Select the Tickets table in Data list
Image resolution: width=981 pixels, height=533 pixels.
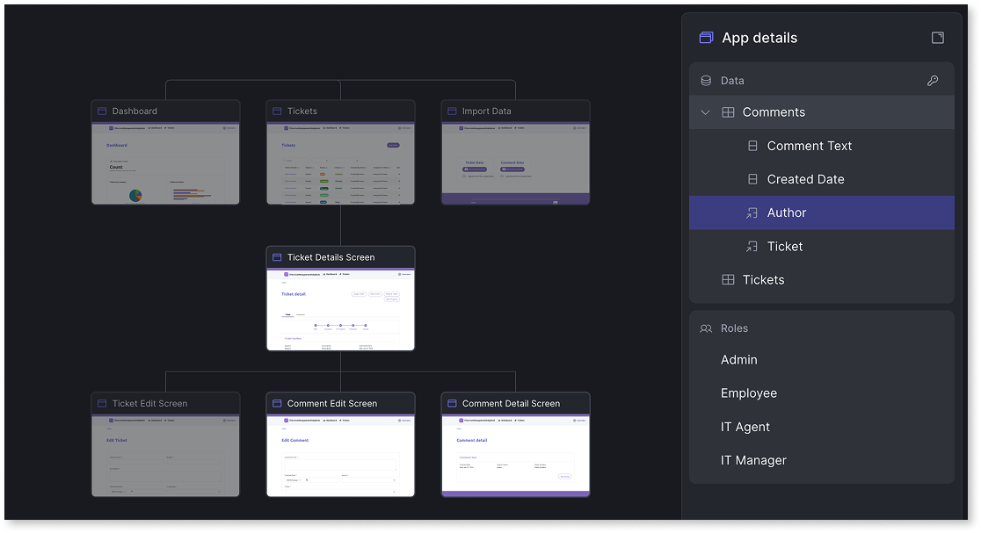822,280
